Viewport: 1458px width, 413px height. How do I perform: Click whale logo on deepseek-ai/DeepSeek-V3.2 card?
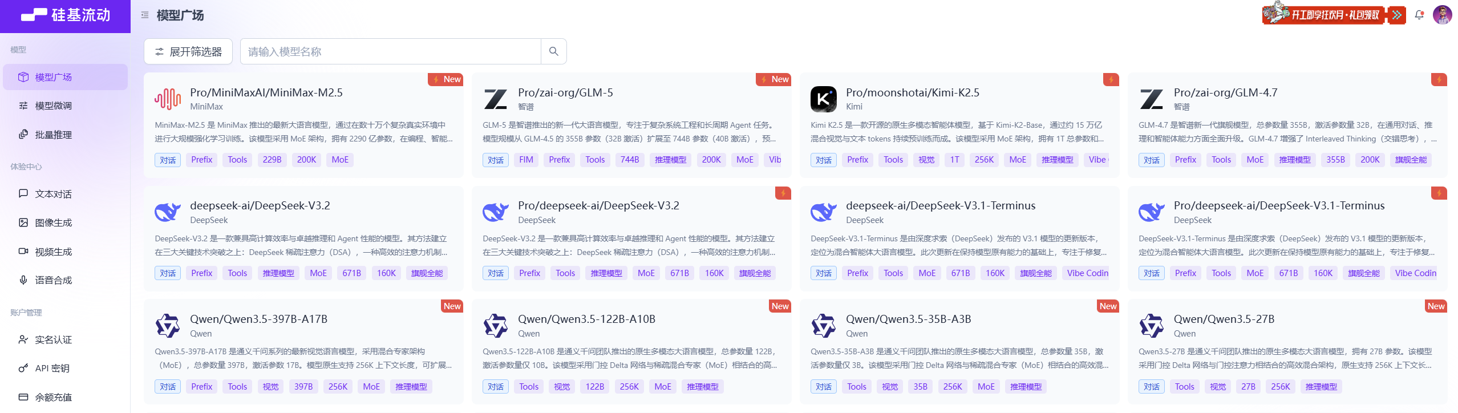tap(168, 212)
